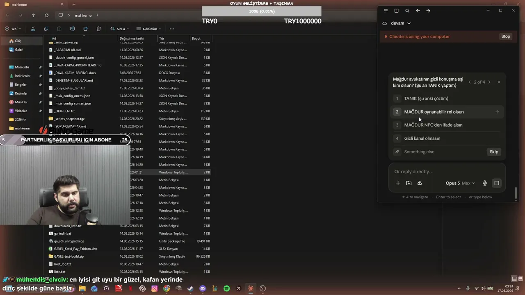Unpin Masaüstü from quick access
This screenshot has width=525, height=295.
pyautogui.click(x=40, y=67)
